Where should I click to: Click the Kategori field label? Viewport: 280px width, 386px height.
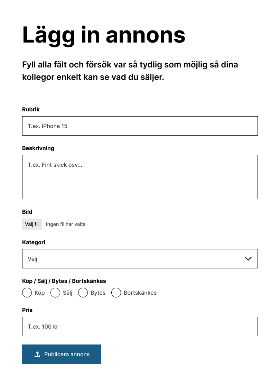point(34,242)
